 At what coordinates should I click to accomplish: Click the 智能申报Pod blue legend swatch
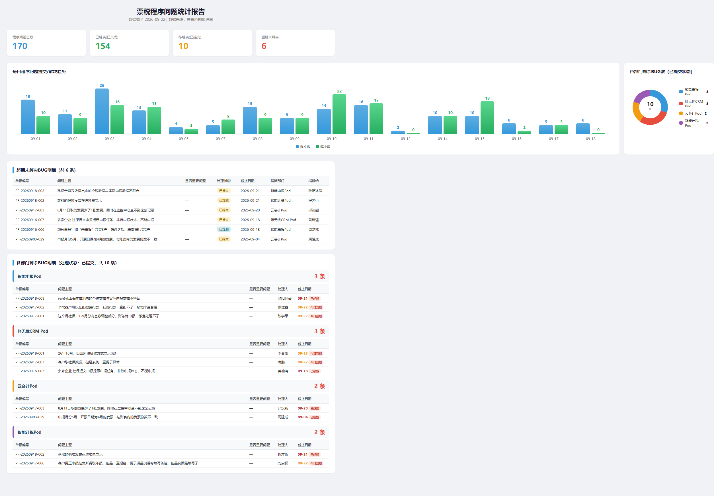pyautogui.click(x=681, y=92)
